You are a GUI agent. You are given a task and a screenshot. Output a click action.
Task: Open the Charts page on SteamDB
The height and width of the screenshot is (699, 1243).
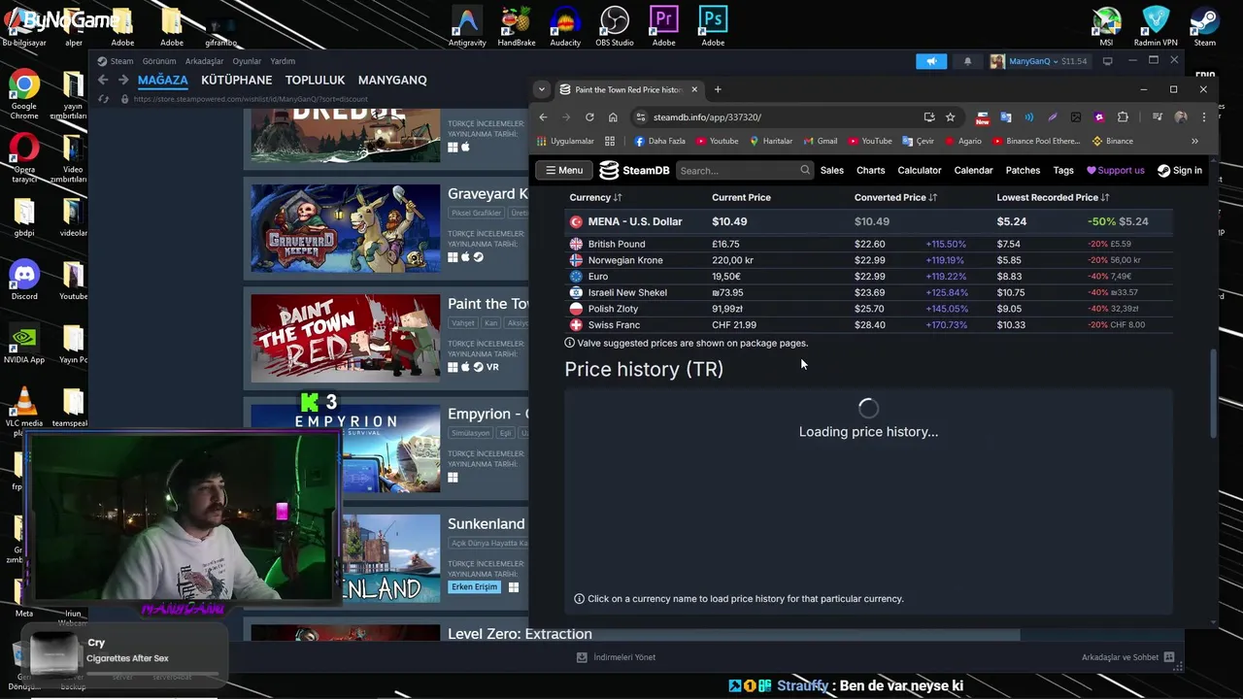(870, 170)
